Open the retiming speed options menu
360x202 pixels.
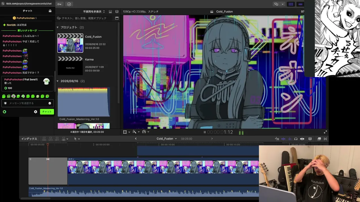145,132
